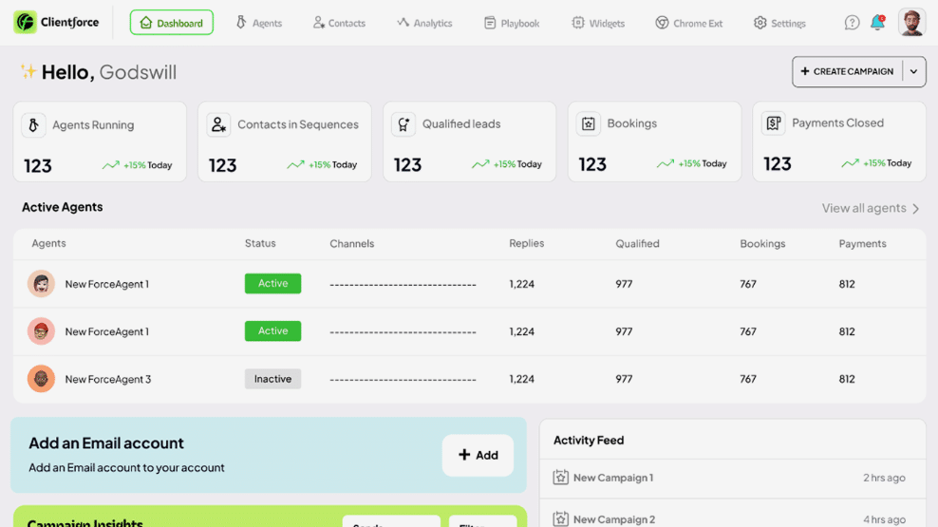
Task: Open the notifications bell icon
Action: coord(877,23)
